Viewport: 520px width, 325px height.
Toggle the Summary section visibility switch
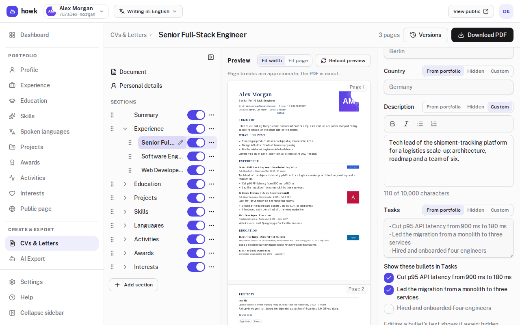point(196,115)
